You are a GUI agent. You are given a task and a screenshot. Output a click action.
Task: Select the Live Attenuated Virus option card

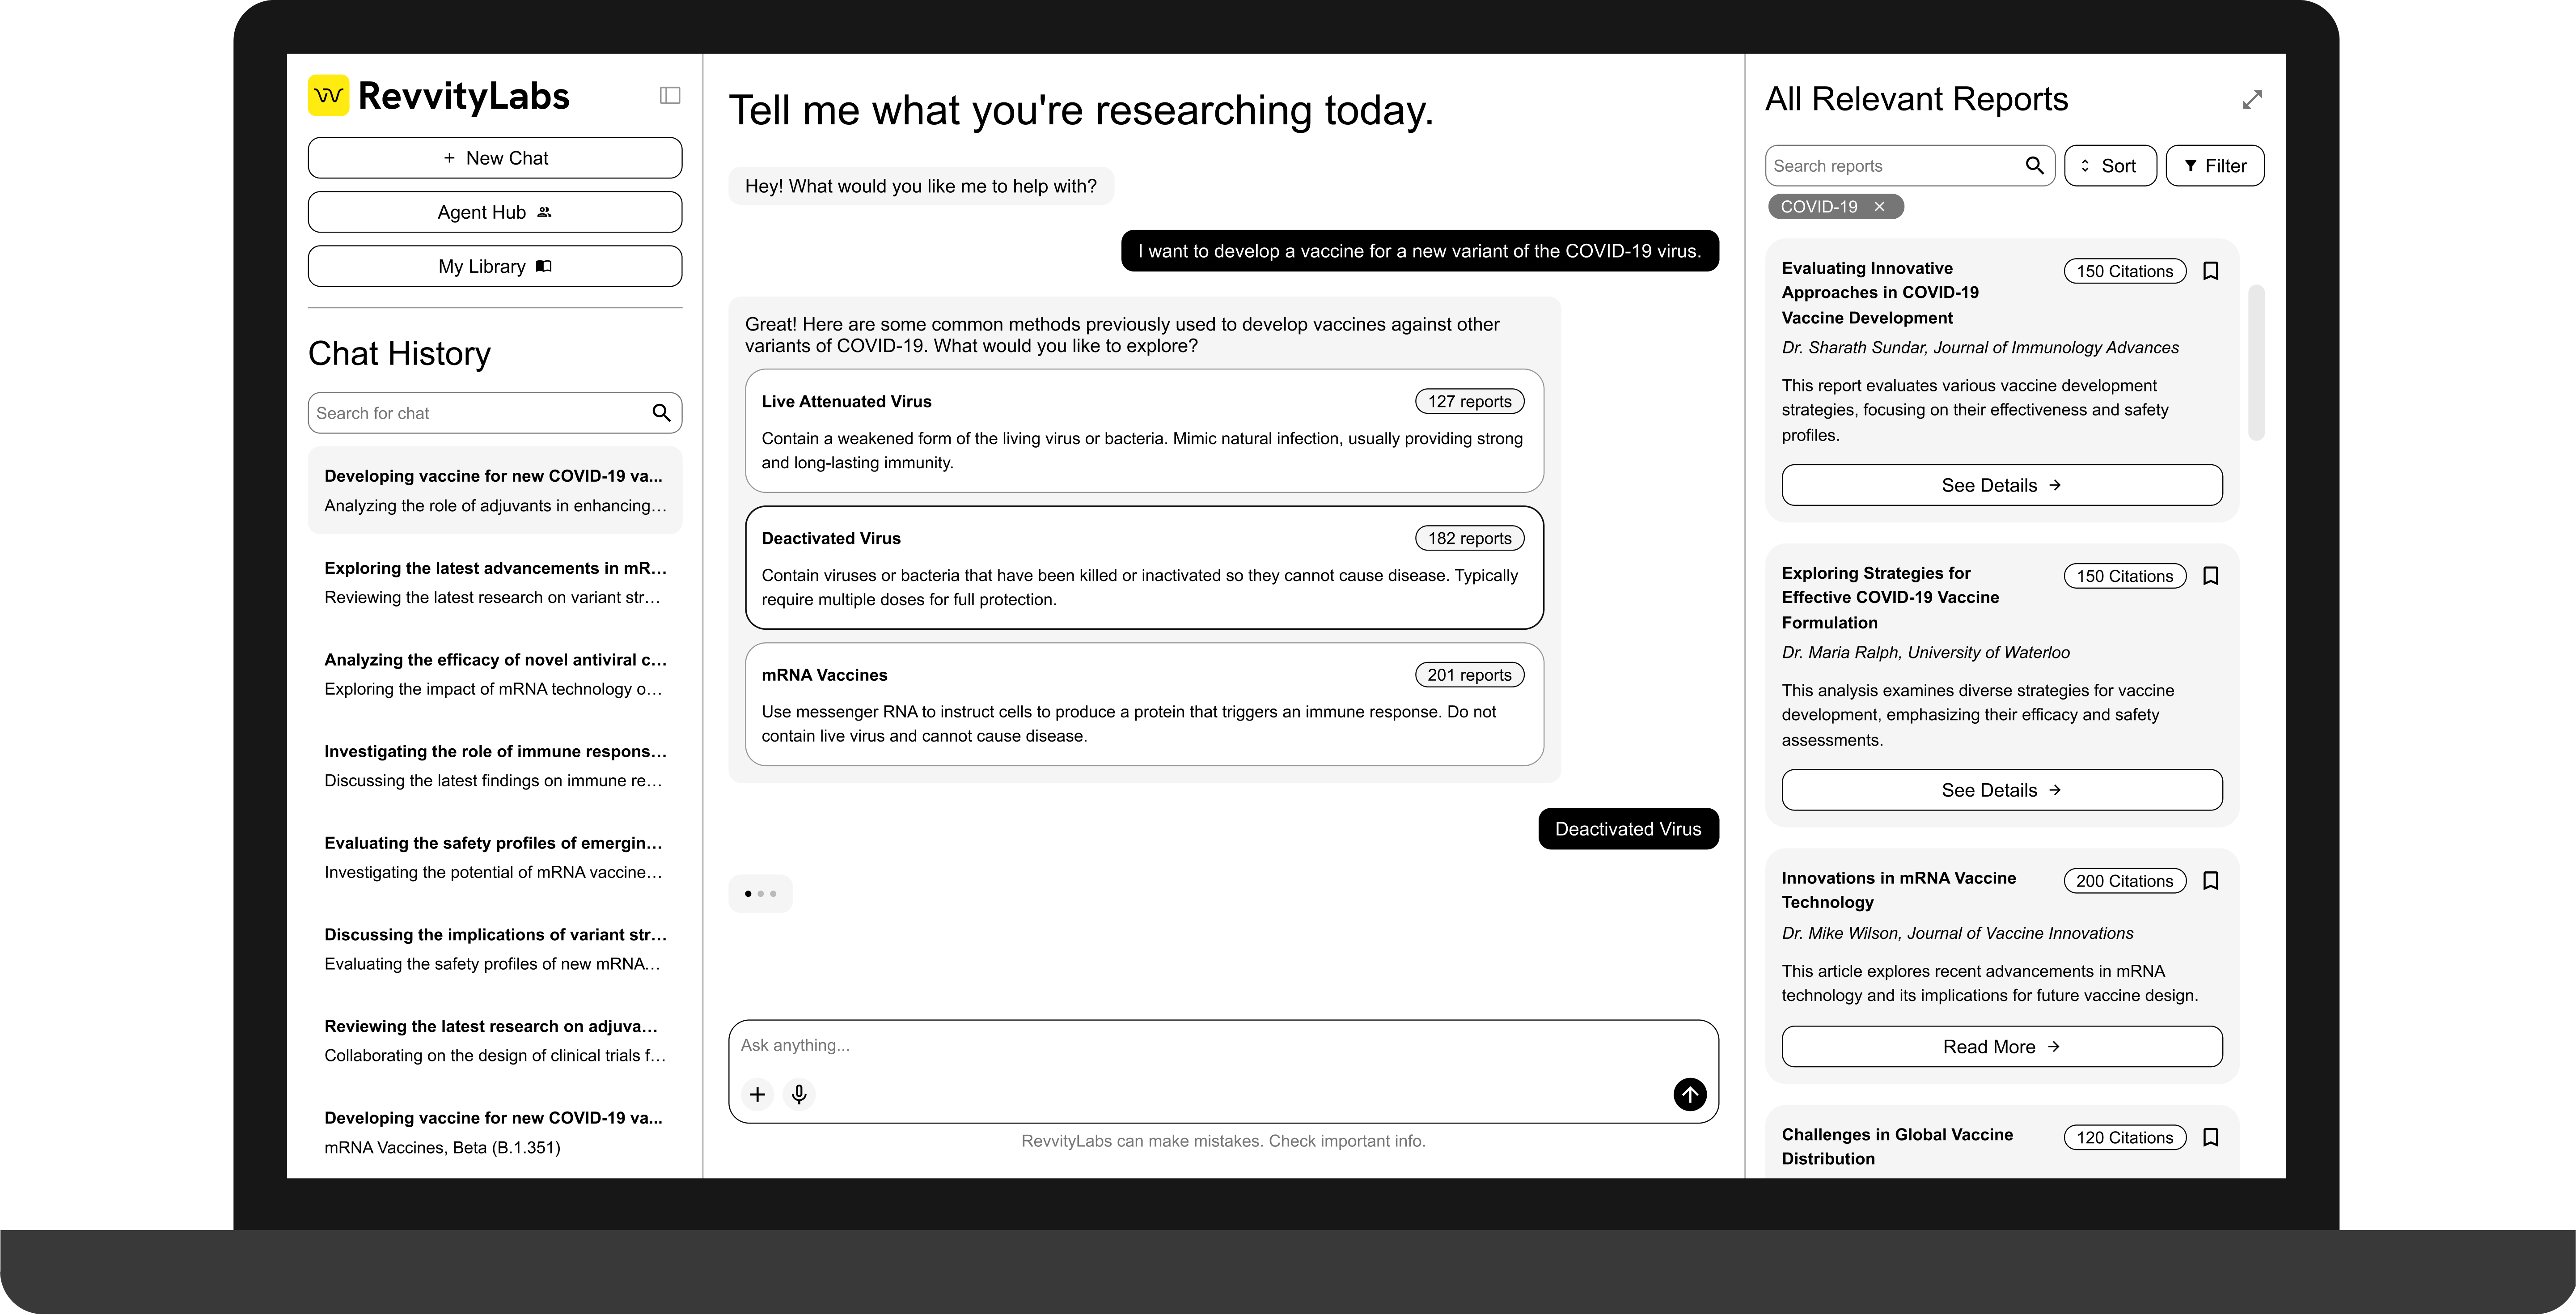[1144, 431]
